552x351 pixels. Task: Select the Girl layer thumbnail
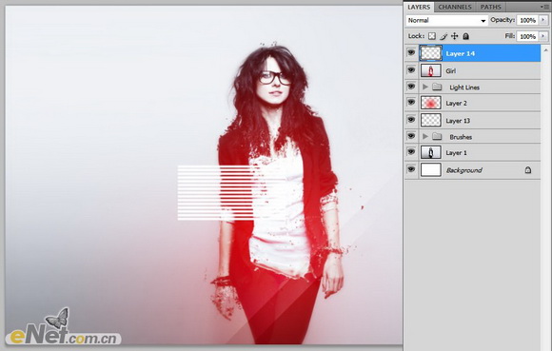[431, 70]
